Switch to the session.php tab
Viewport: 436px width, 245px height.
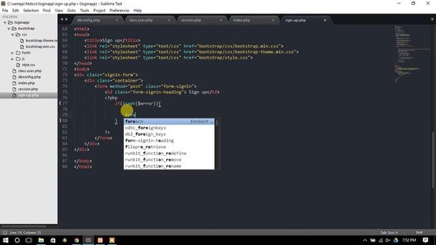pos(191,20)
